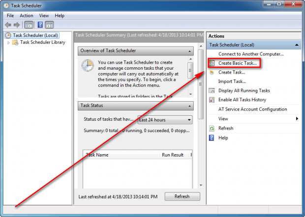305x217 pixels.
Task: Click the Create Basic Task clock icon
Action: point(212,63)
